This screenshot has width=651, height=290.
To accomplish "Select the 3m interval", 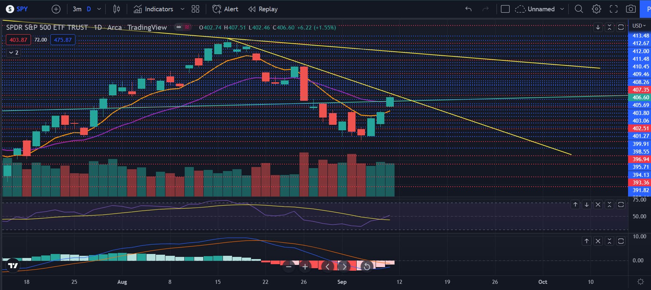I will [x=77, y=9].
